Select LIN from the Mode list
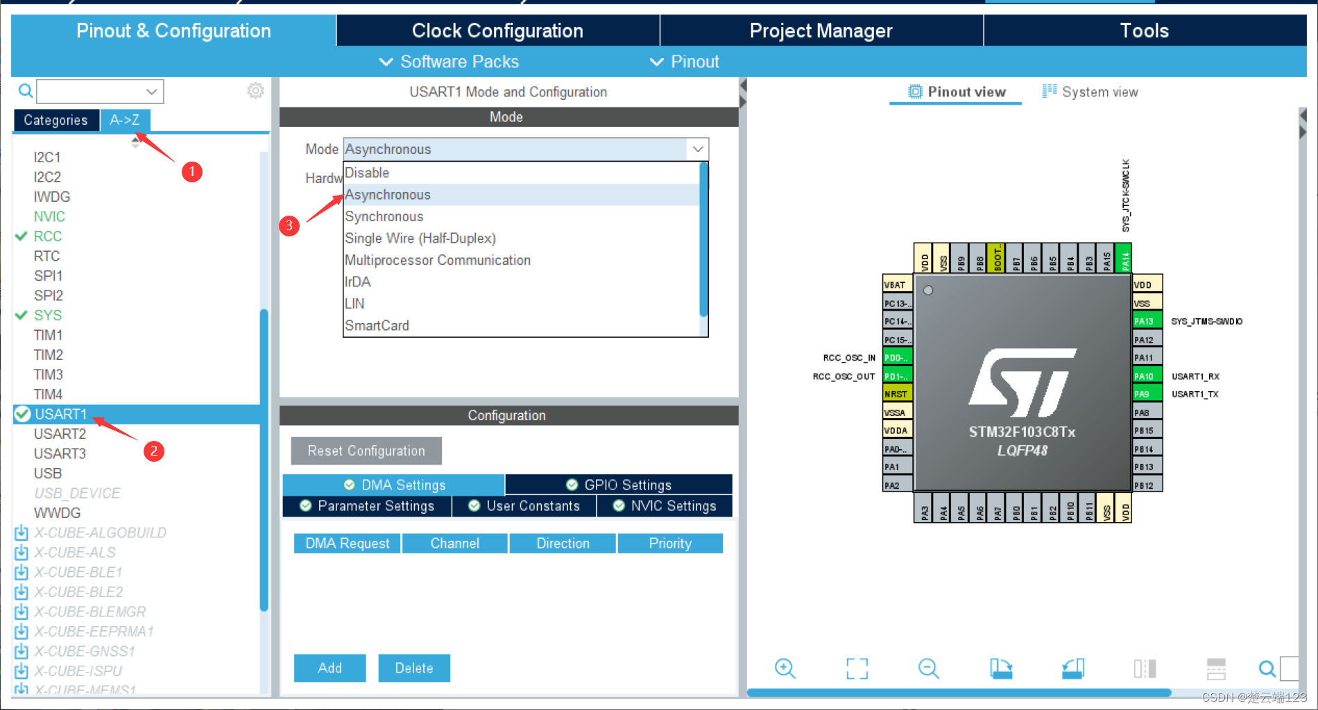 coord(521,304)
